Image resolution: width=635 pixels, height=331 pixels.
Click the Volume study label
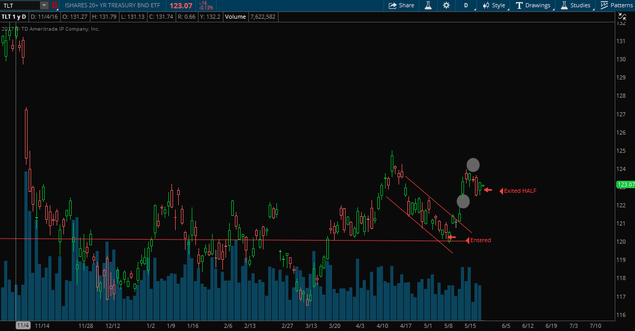pos(235,17)
